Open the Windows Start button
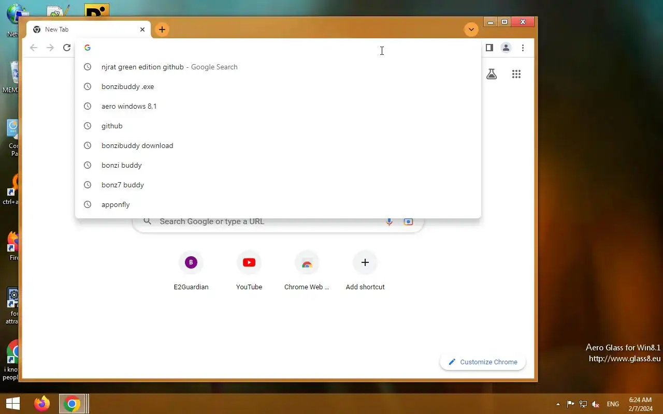 [12, 404]
